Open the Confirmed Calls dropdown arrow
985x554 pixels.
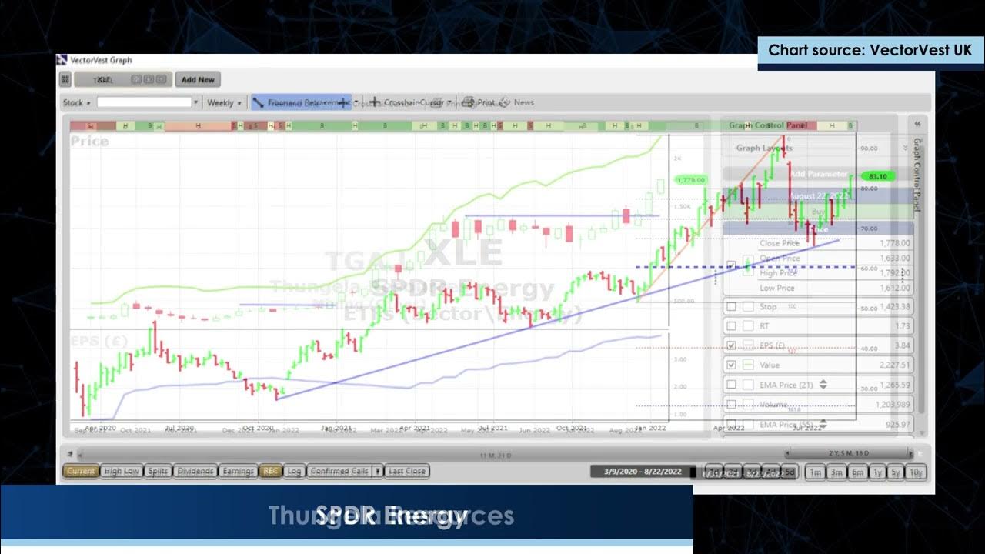[x=378, y=471]
